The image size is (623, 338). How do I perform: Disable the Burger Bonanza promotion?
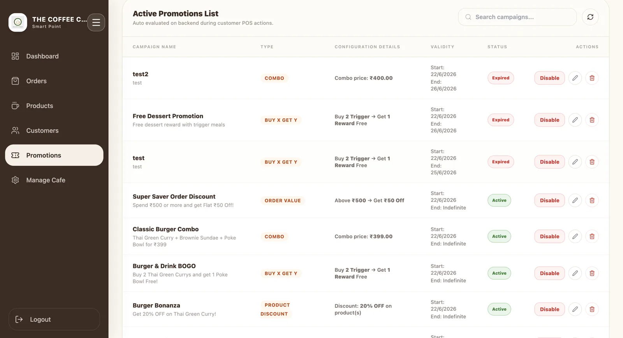point(549,309)
